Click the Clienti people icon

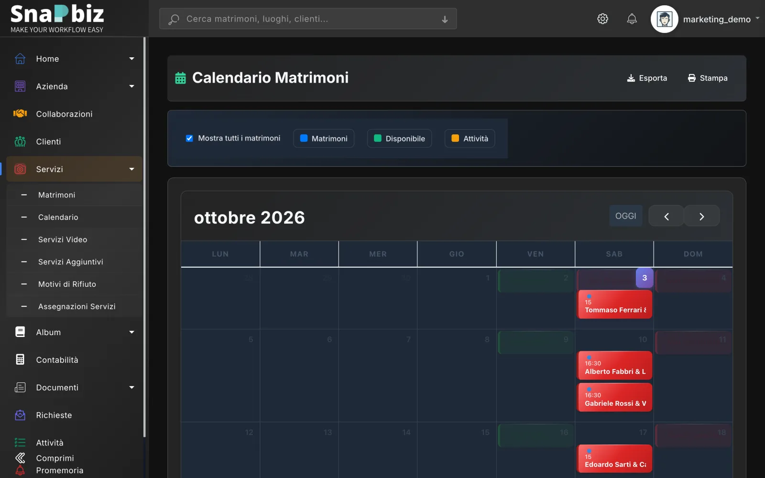pyautogui.click(x=20, y=141)
